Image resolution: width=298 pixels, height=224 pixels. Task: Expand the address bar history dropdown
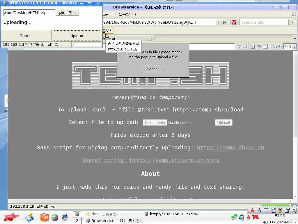pyautogui.click(x=218, y=22)
